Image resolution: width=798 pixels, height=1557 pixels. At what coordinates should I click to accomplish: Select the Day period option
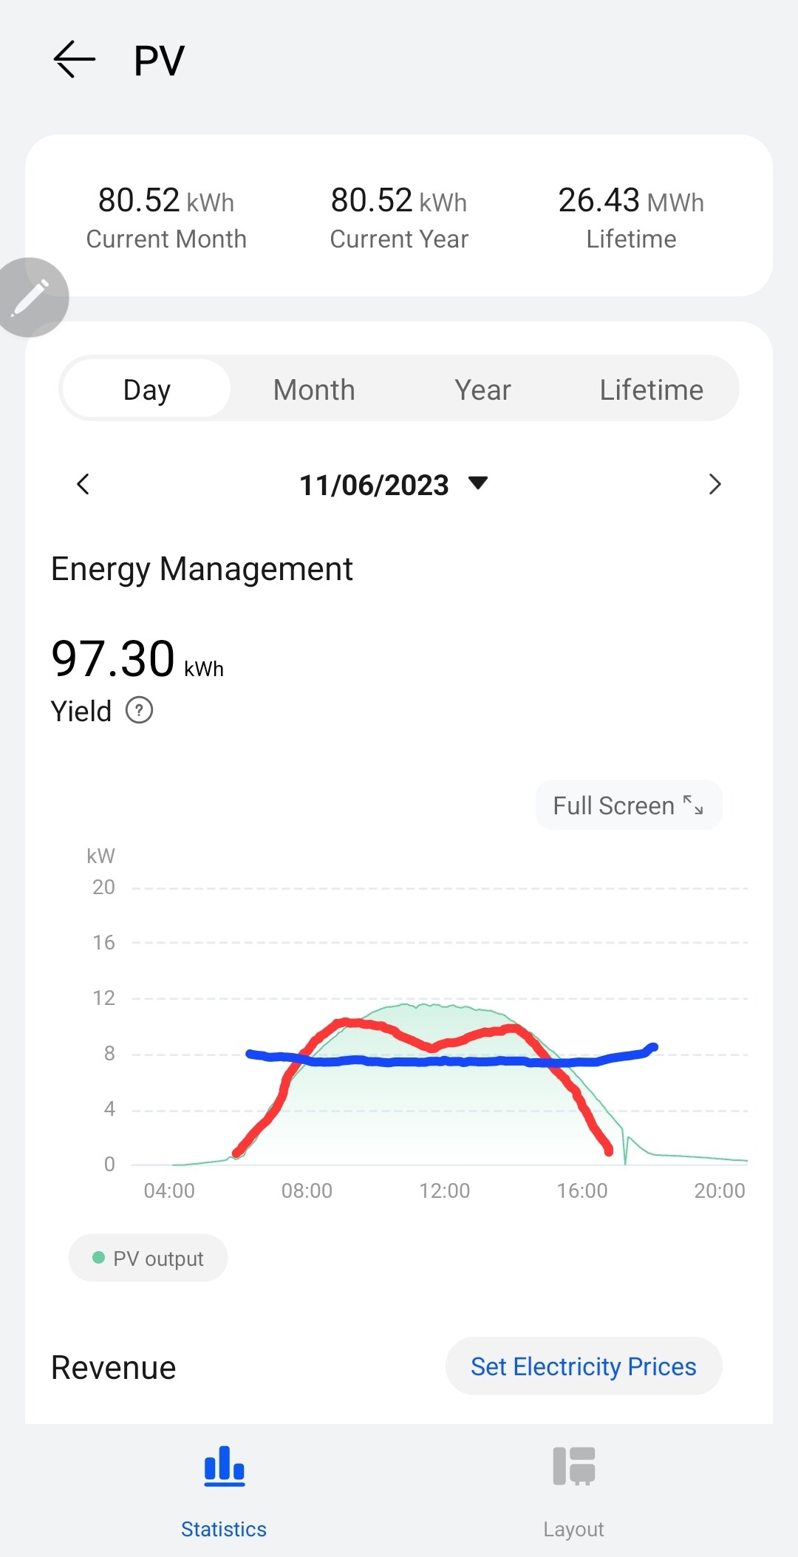pos(146,389)
